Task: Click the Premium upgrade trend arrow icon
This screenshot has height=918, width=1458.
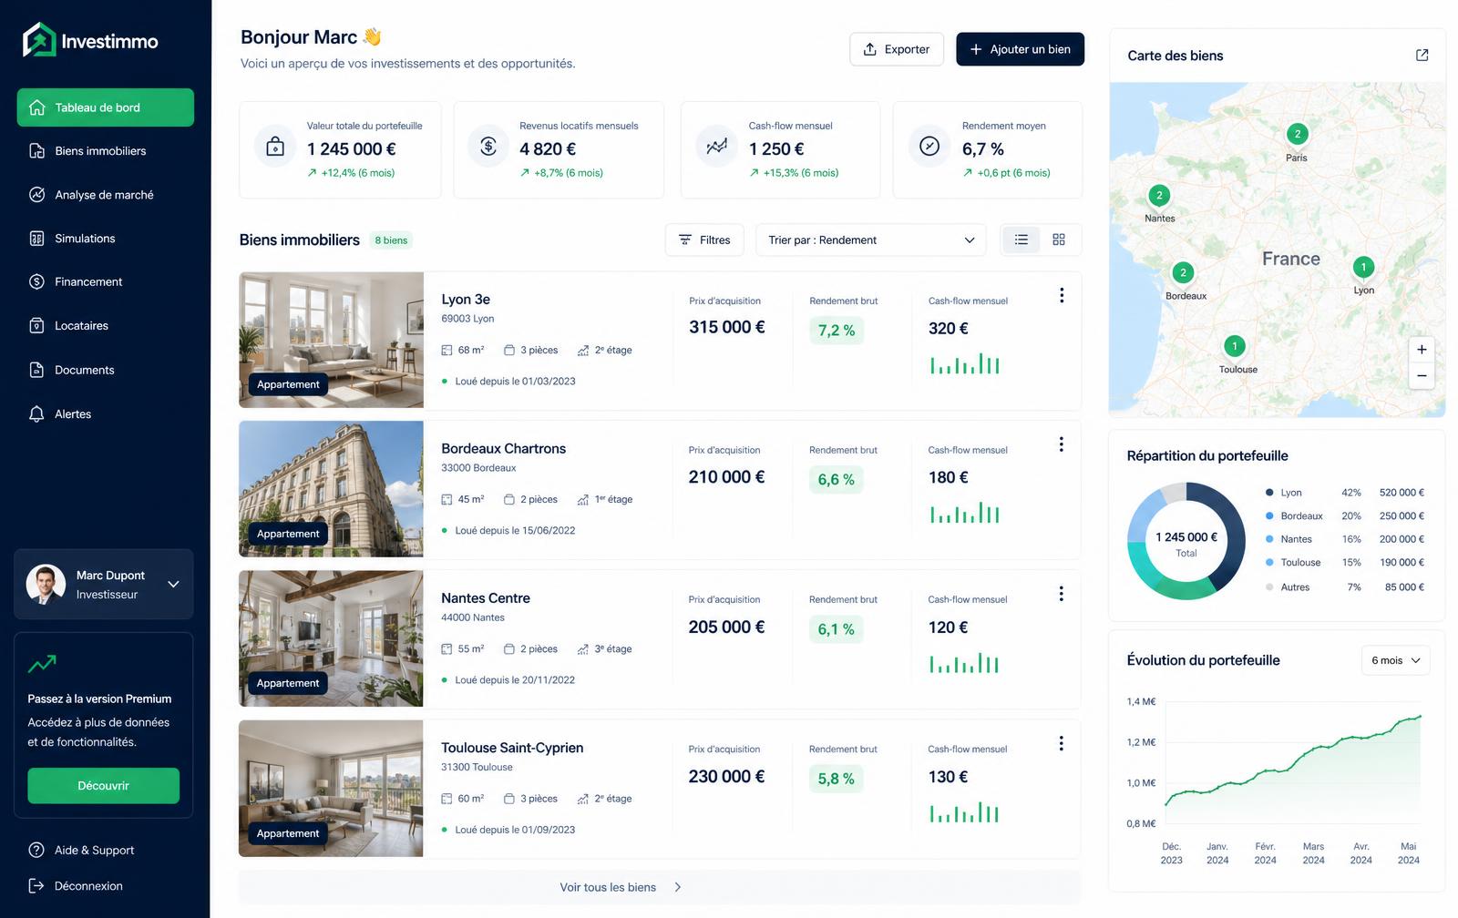Action: pyautogui.click(x=42, y=664)
